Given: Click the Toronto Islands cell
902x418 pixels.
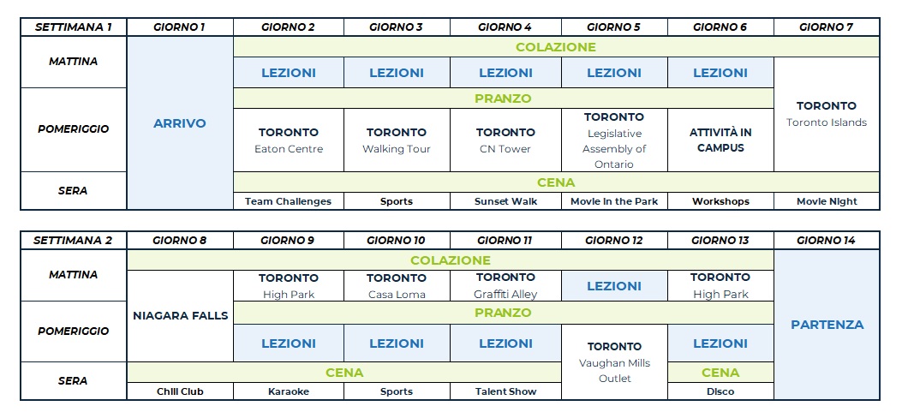Looking at the screenshot, I should coord(826,114).
